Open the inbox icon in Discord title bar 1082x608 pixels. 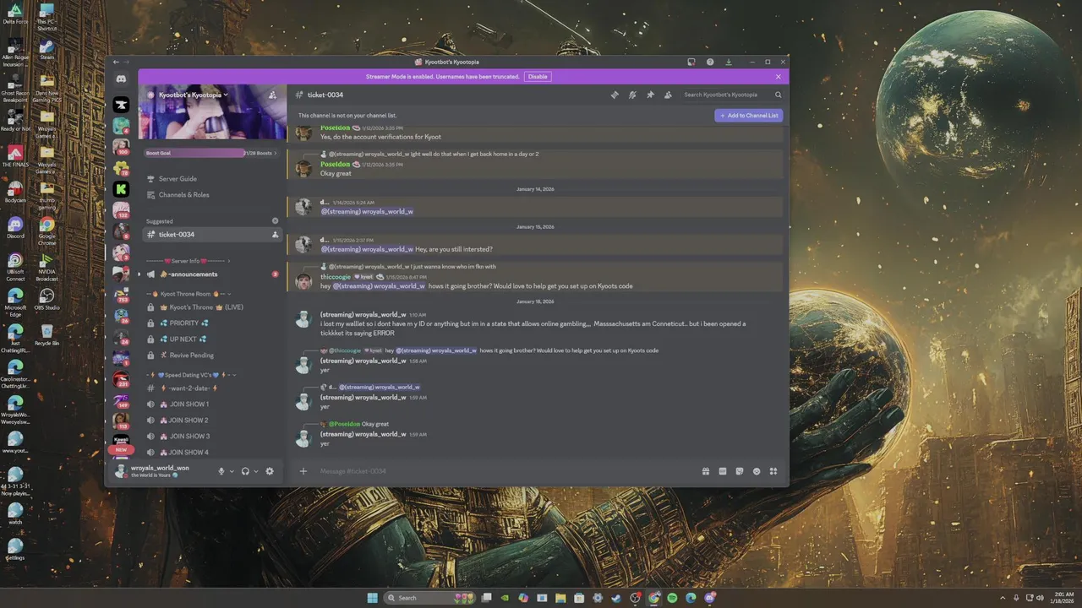tap(691, 62)
